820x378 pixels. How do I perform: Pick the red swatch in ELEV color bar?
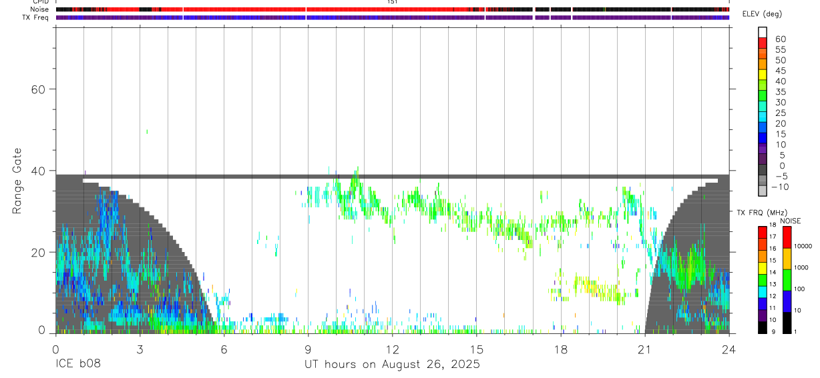click(763, 42)
